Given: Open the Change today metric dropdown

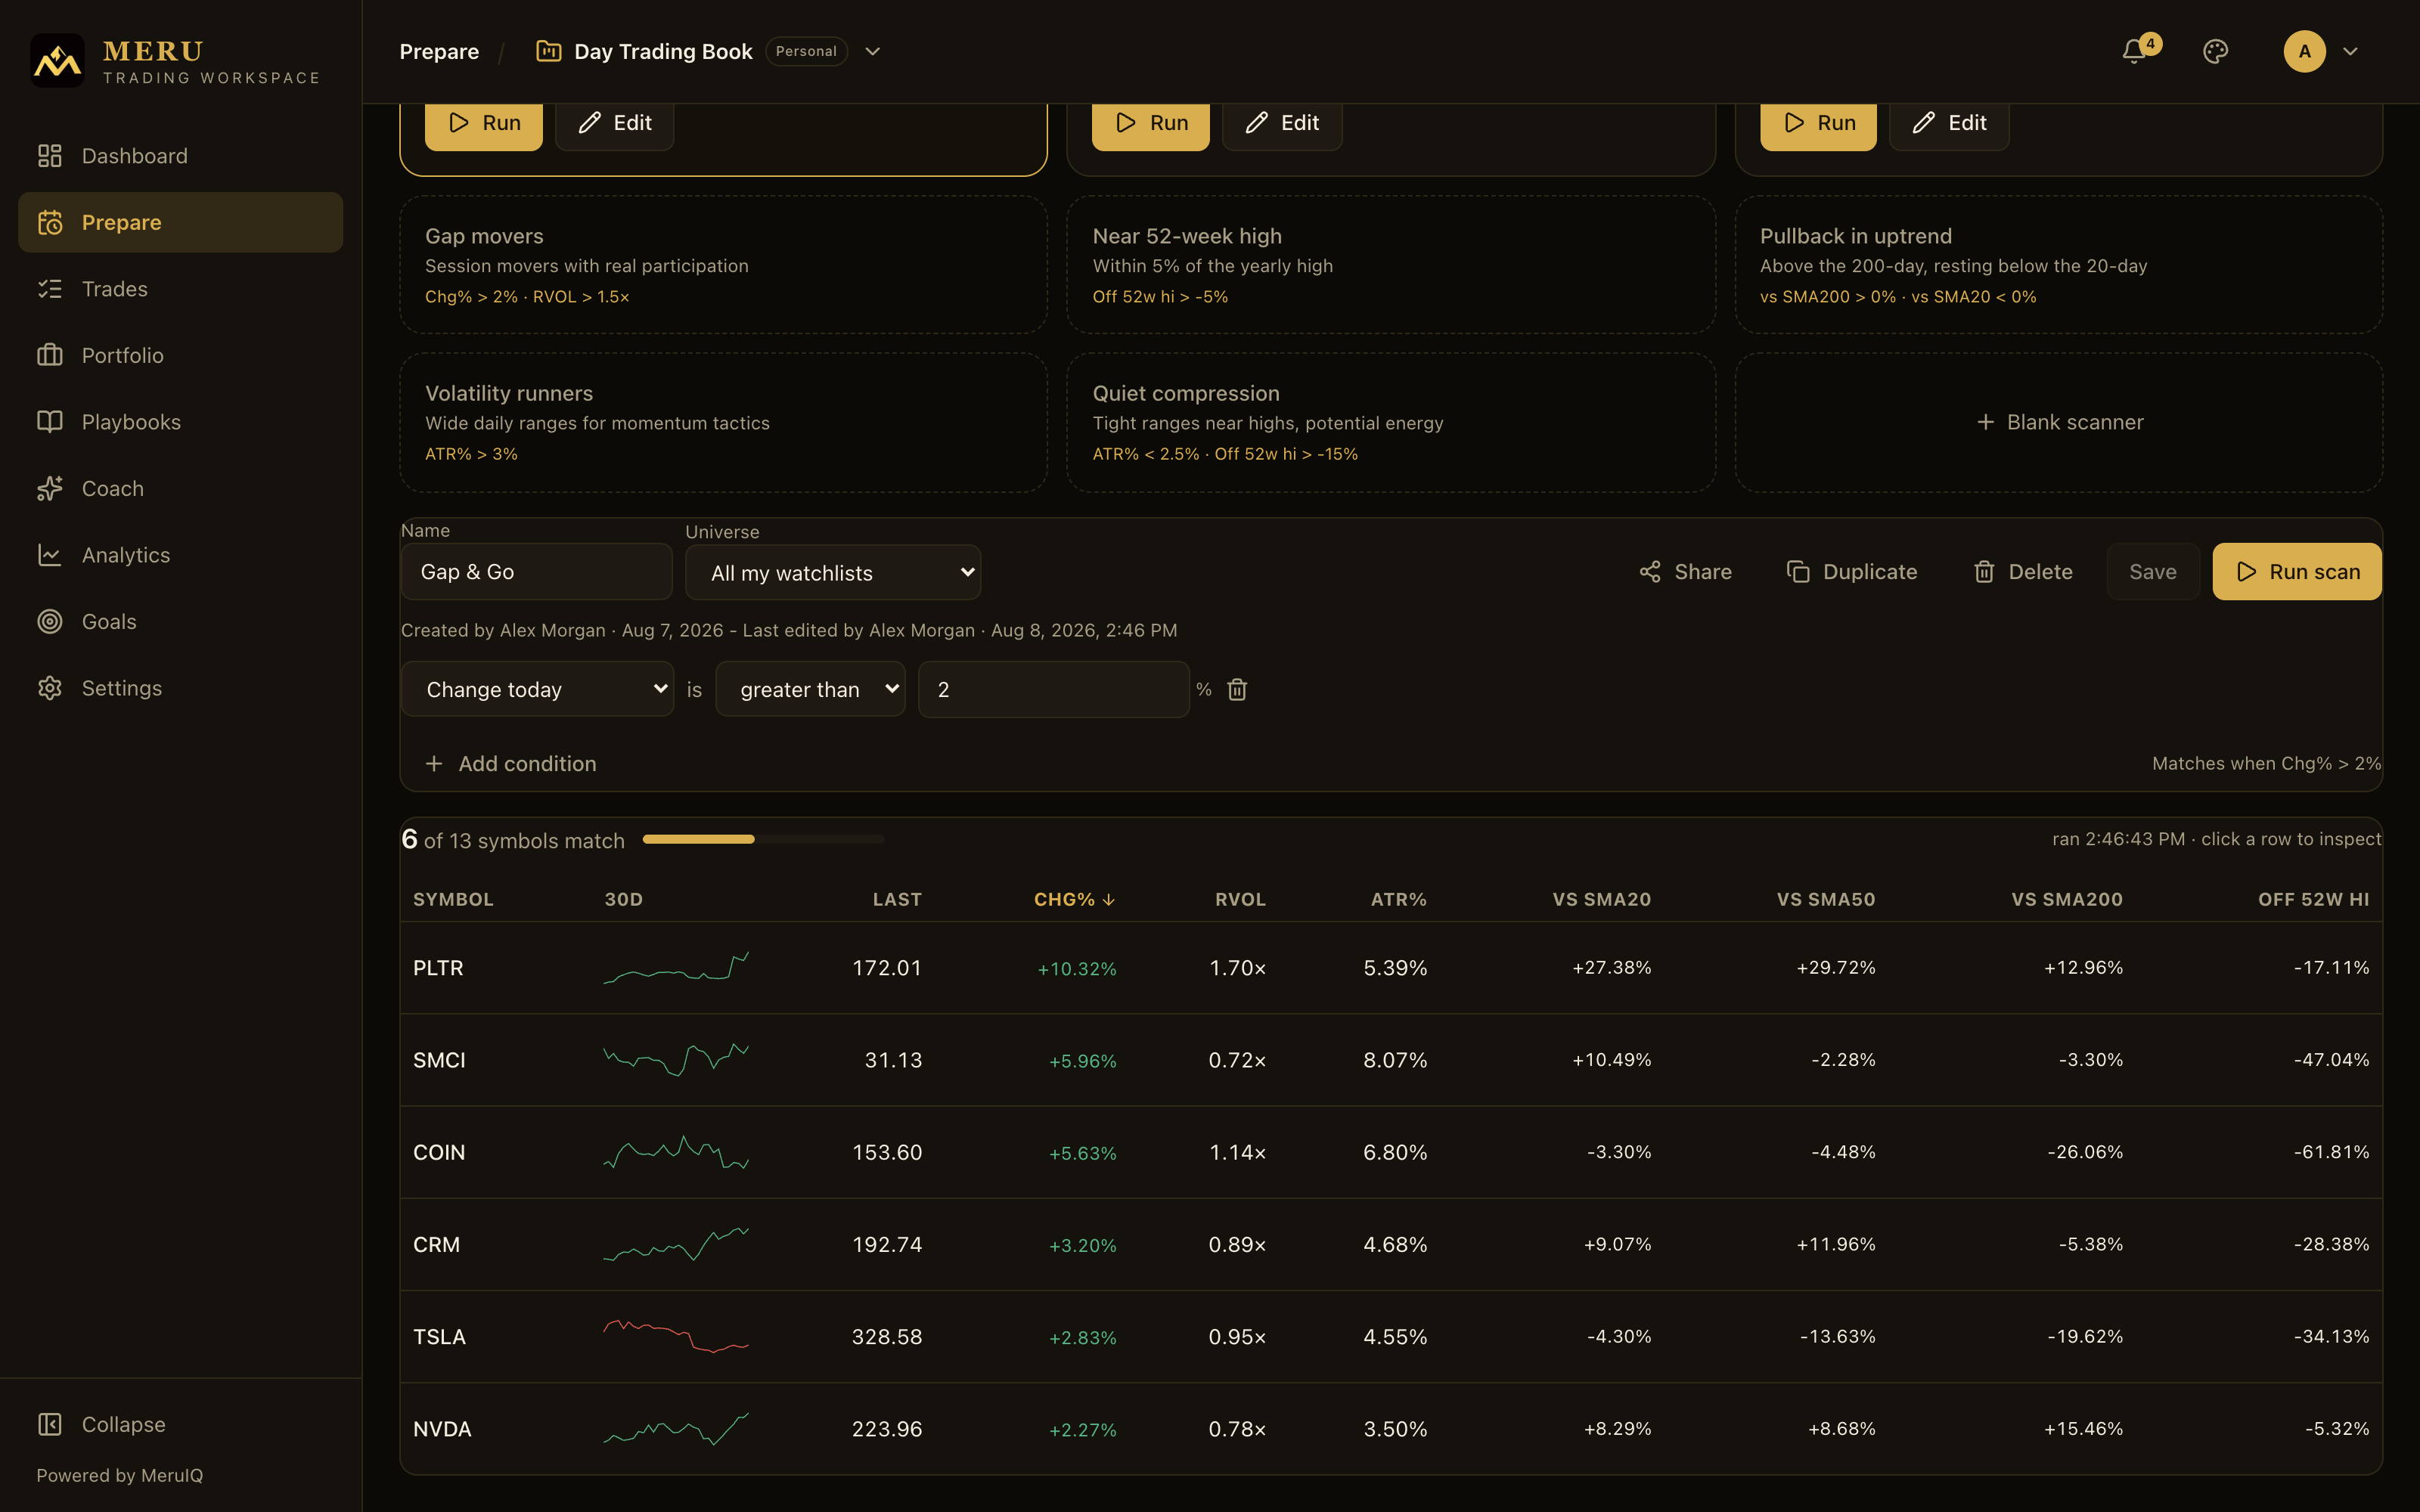Looking at the screenshot, I should [x=537, y=689].
